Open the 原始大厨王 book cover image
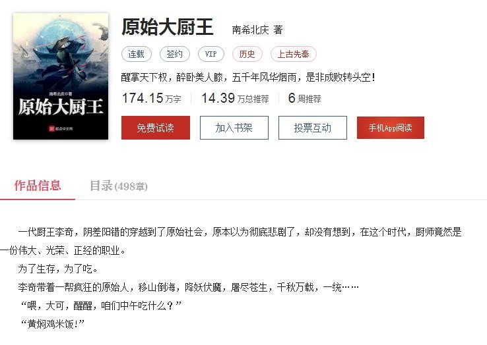 point(61,76)
